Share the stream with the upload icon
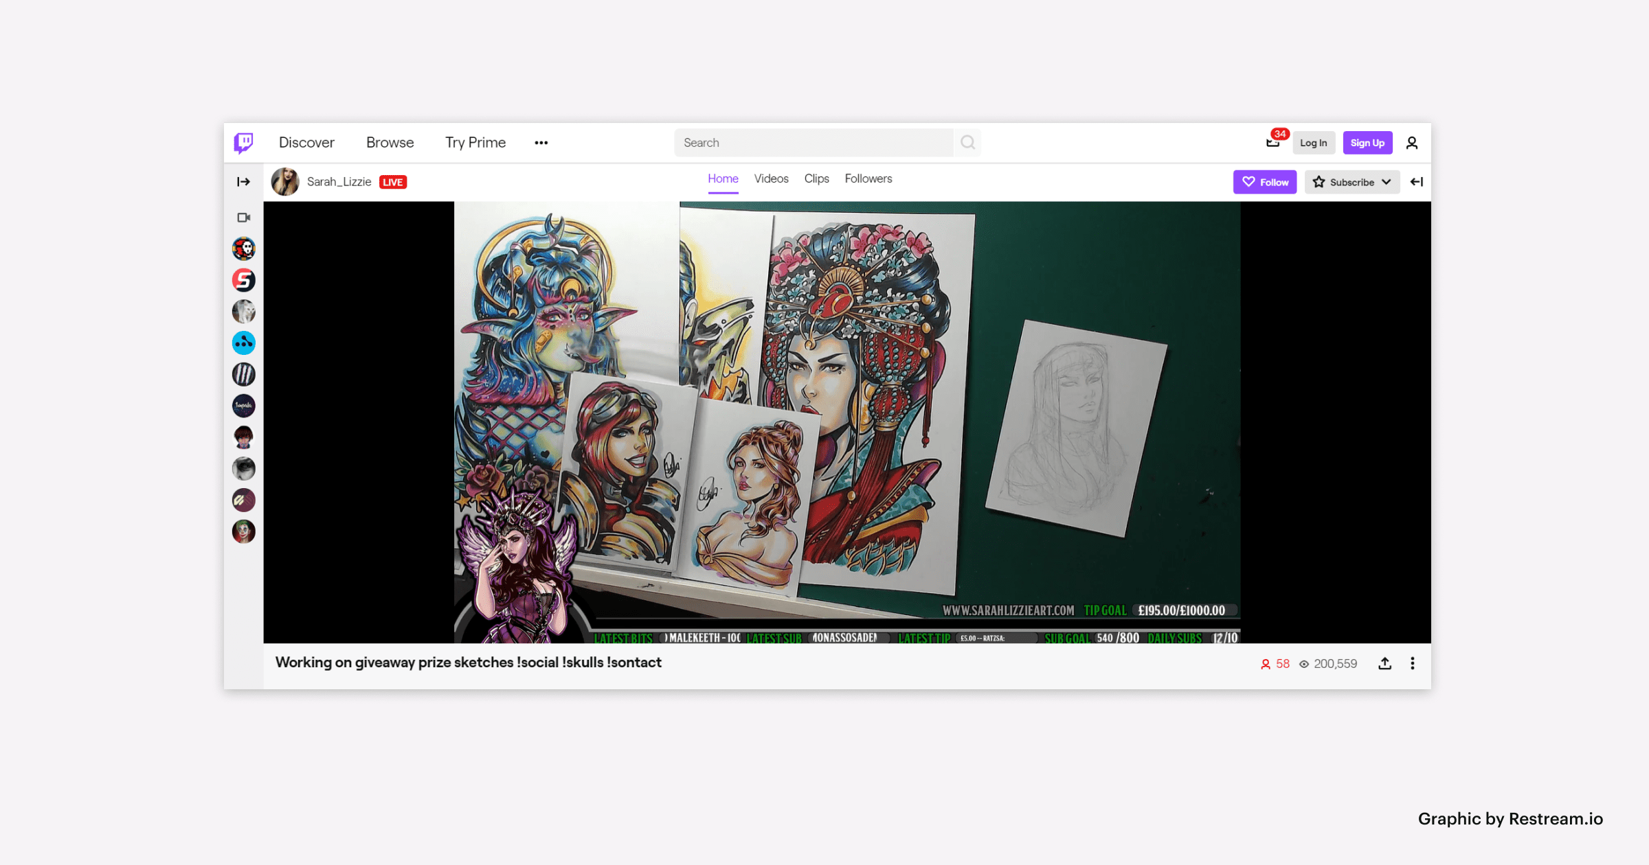This screenshot has width=1649, height=865. click(x=1384, y=663)
